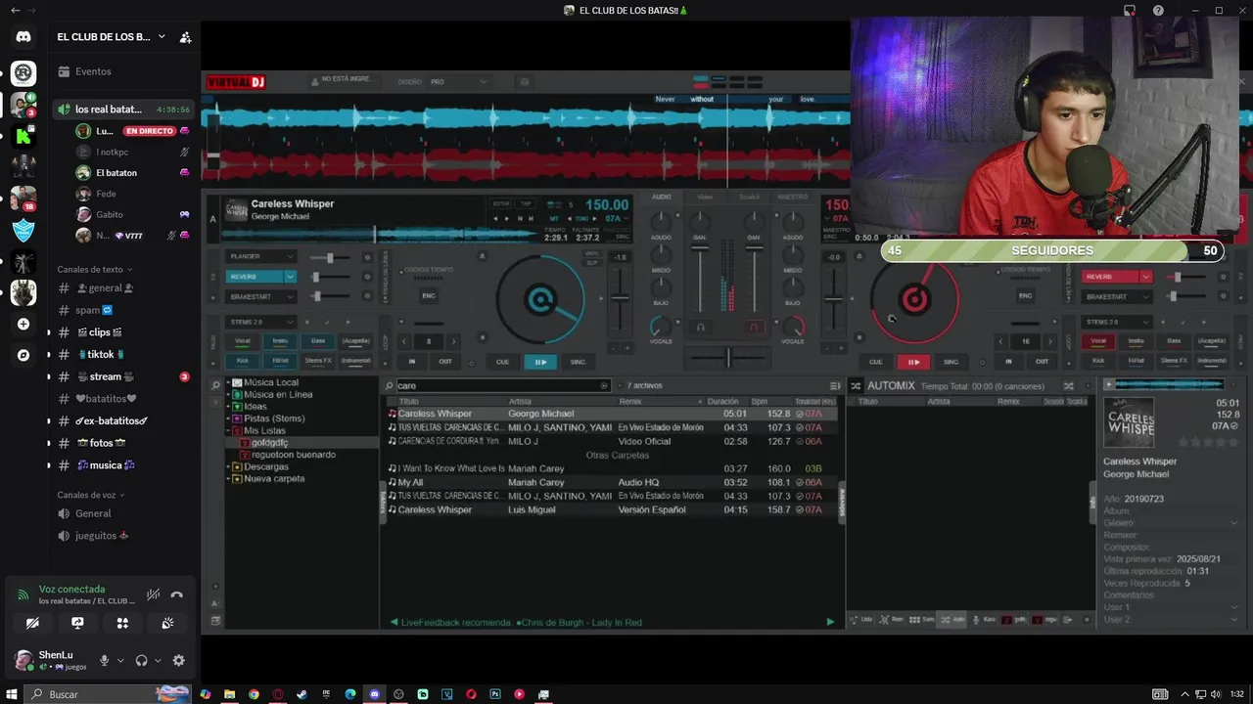The height and width of the screenshot is (704, 1253).
Task: Open the REVERB effect dropdown arrow on deck A
Action: point(290,277)
